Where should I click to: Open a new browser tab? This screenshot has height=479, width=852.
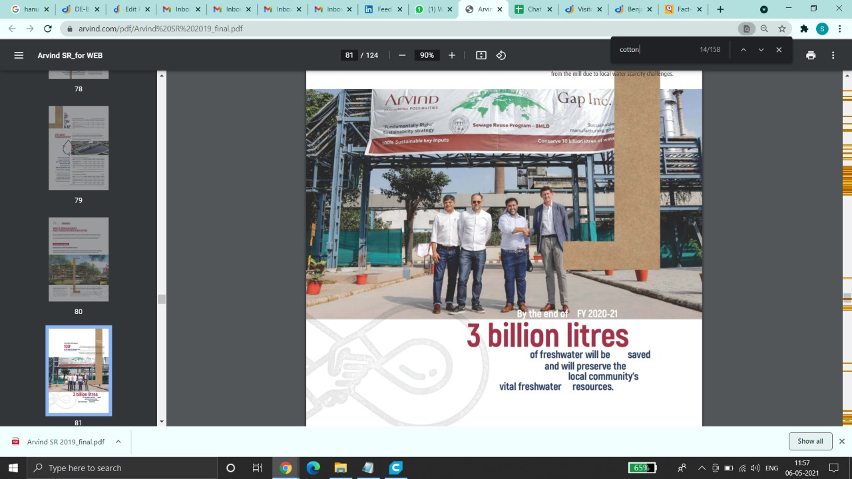click(720, 9)
